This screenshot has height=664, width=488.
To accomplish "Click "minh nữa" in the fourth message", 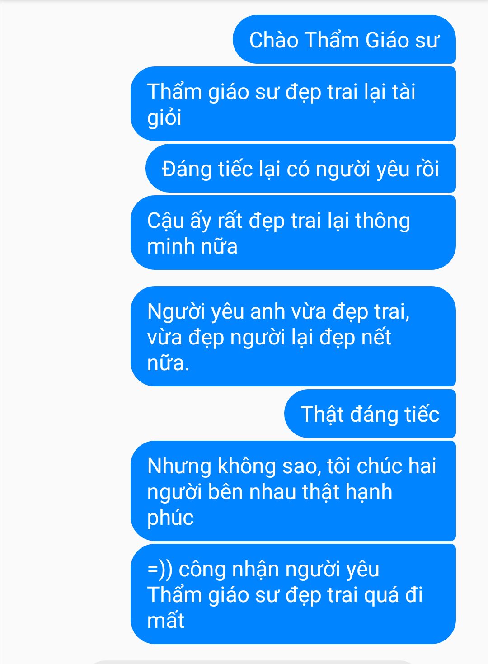I will click(192, 246).
